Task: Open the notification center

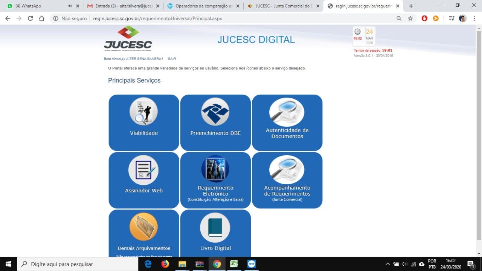Action: [471, 264]
